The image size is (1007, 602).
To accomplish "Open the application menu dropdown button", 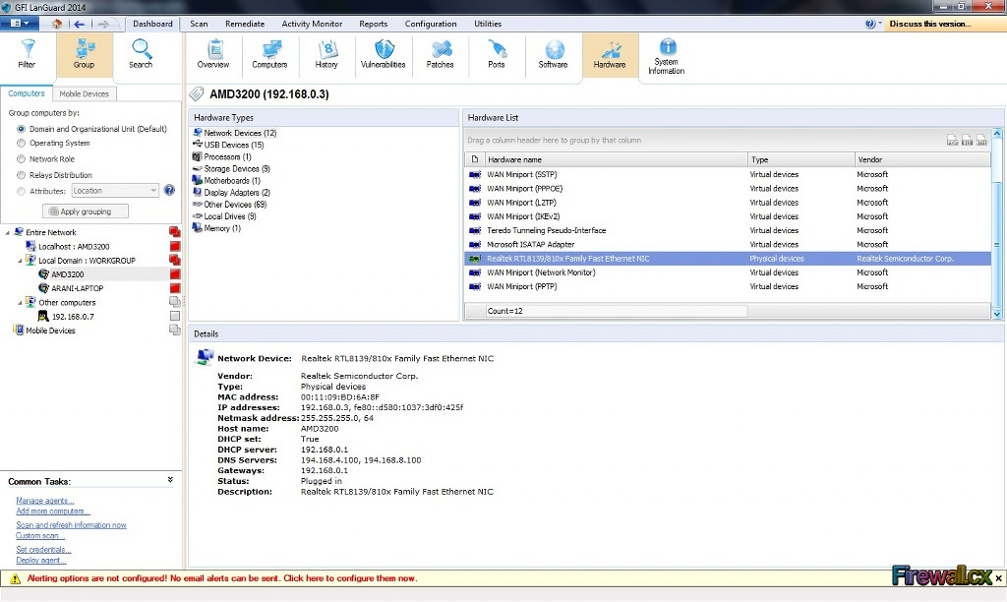I will (20, 24).
